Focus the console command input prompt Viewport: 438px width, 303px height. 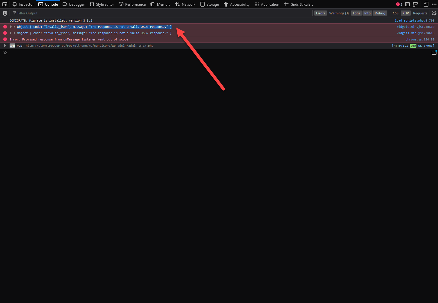tap(216, 53)
